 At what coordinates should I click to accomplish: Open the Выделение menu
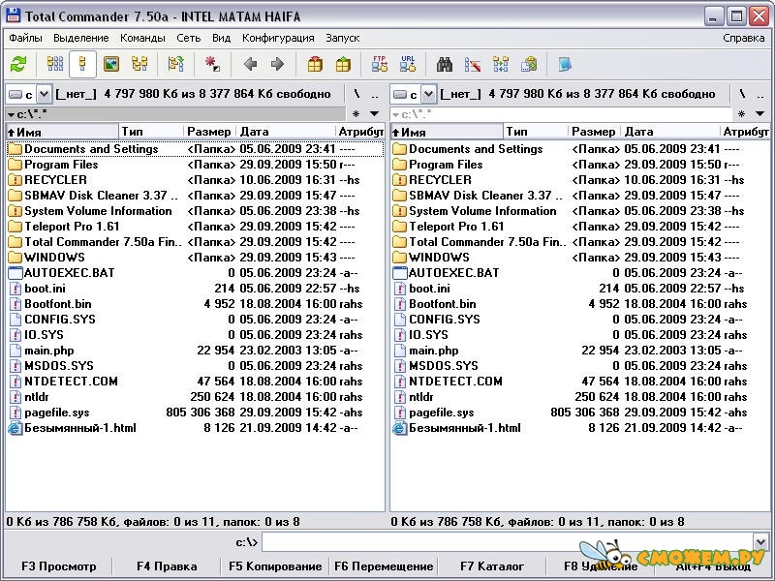81,38
